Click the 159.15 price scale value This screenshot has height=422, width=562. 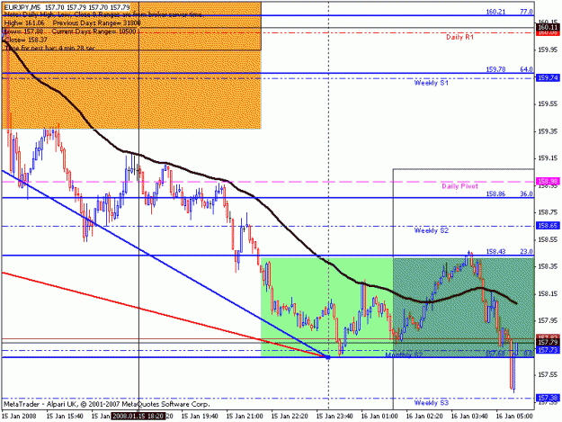coord(548,158)
